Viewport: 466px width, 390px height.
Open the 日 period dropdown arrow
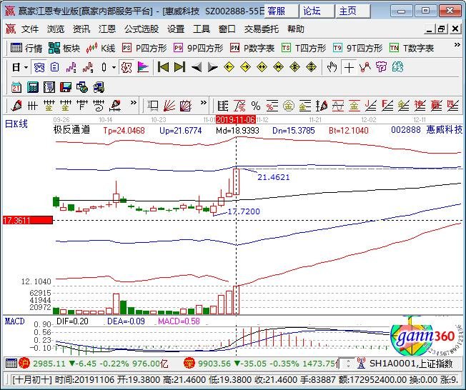[x=26, y=67]
